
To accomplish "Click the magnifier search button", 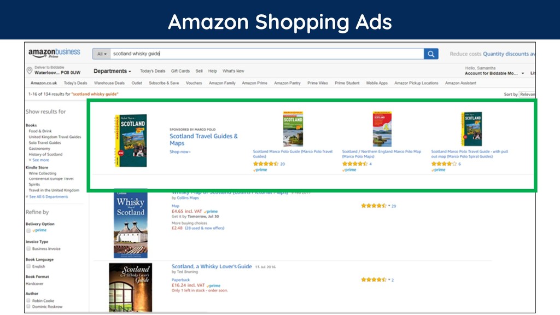I will [431, 54].
